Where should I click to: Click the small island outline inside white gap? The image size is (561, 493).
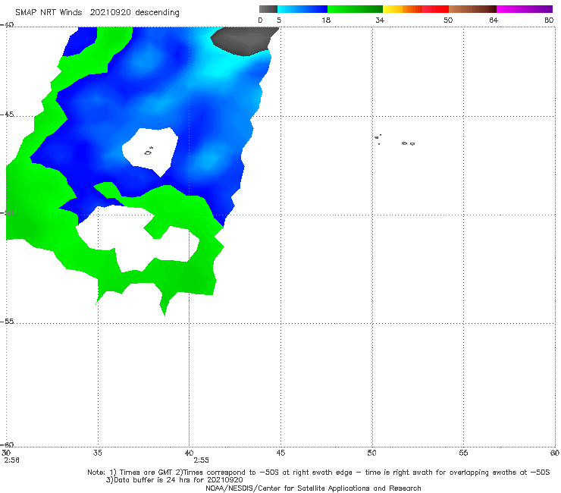[149, 152]
